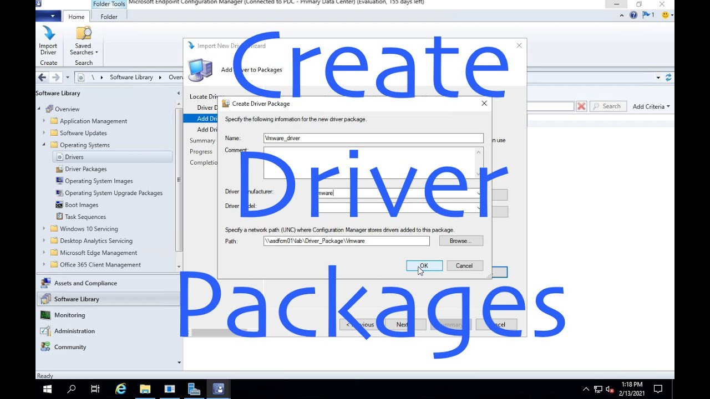This screenshot has height=399, width=710.
Task: Expand the Software Updates node
Action: pyautogui.click(x=44, y=133)
